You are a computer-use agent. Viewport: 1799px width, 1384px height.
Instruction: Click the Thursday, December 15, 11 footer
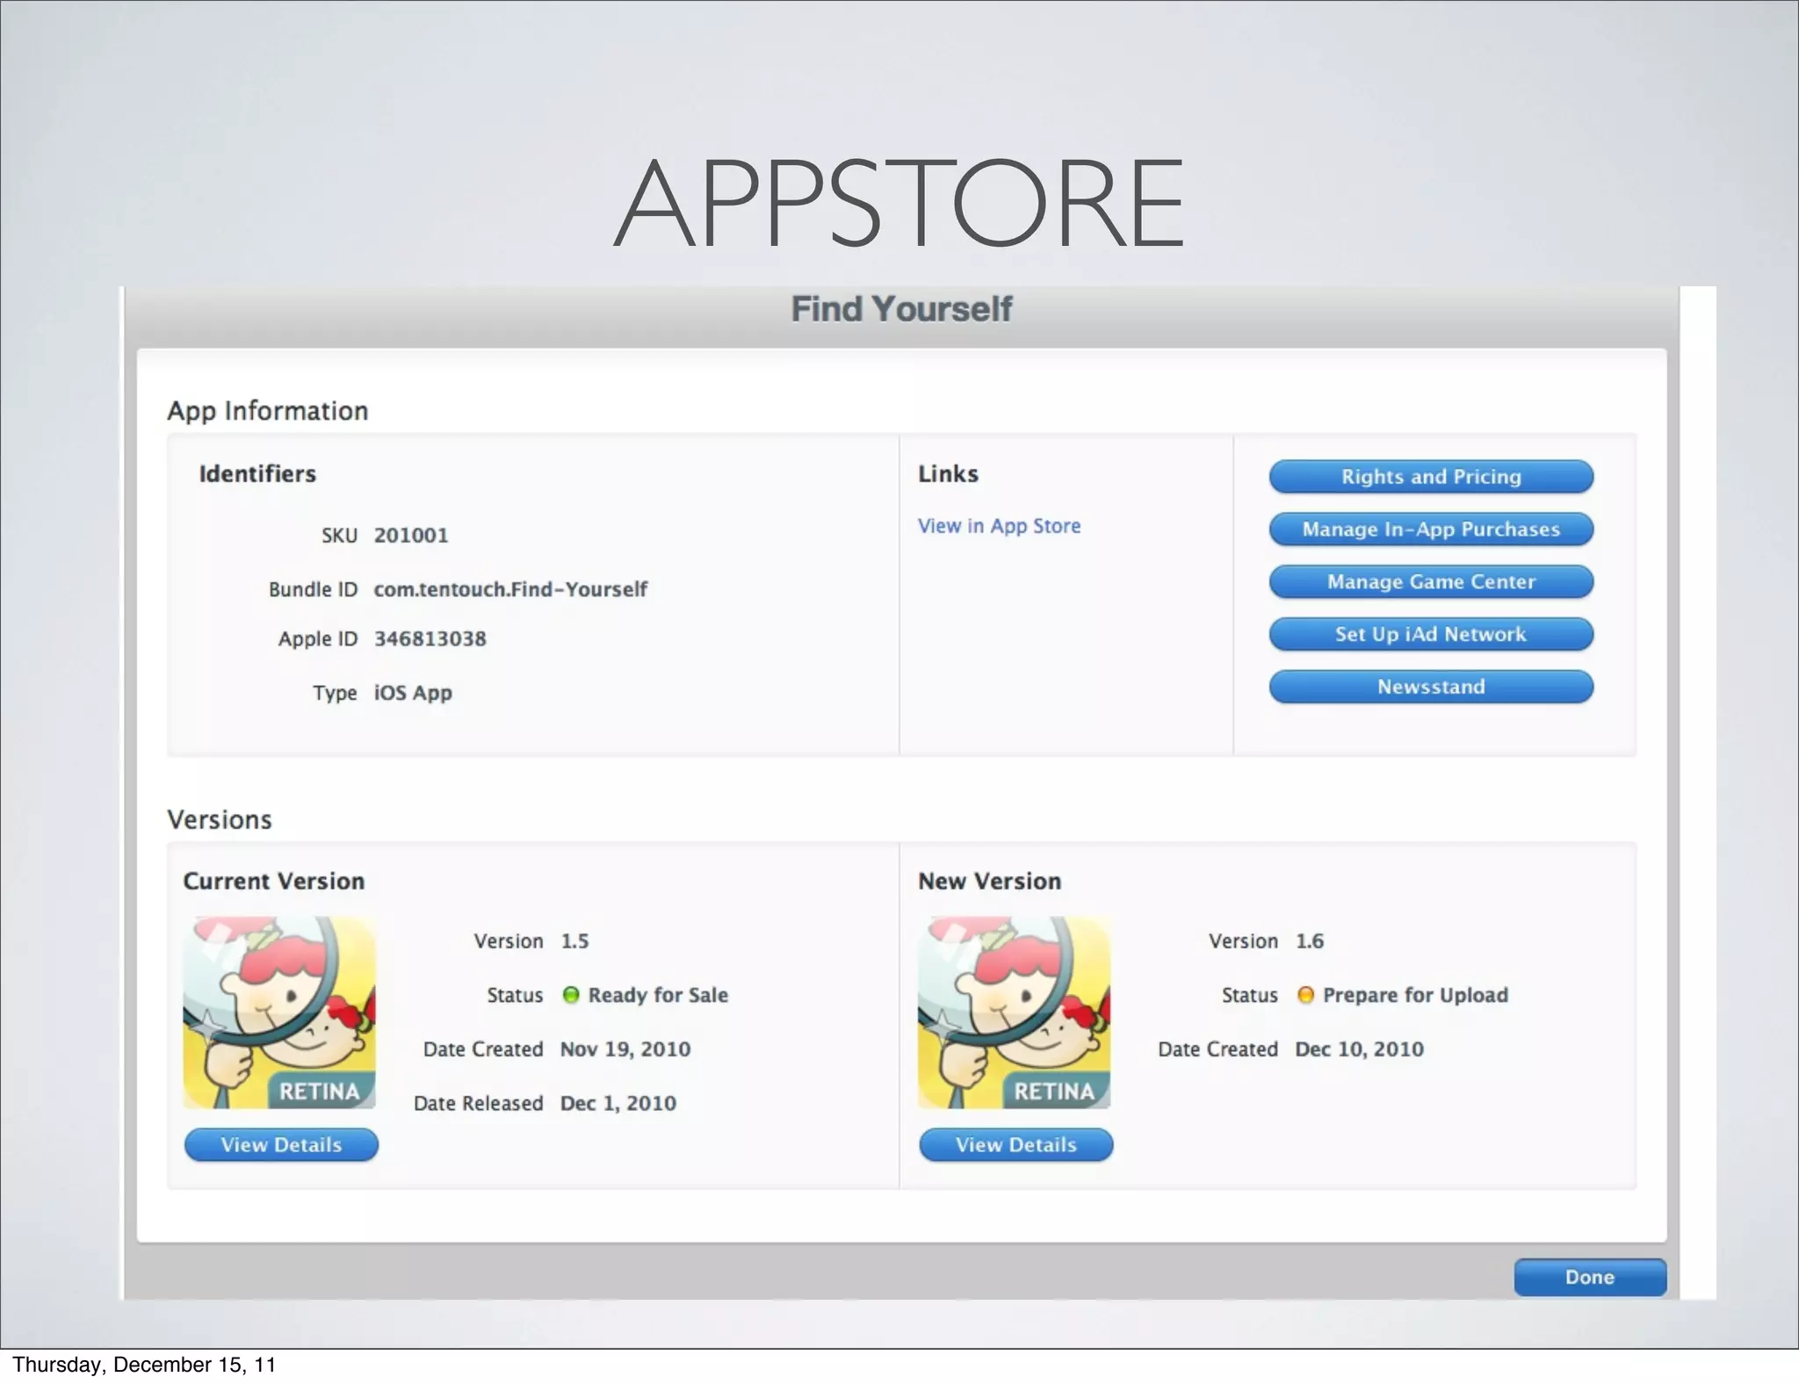coord(144,1365)
